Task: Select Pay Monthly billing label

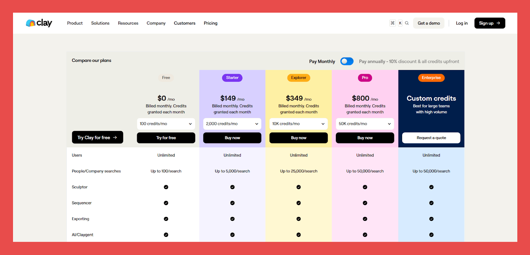Action: 322,61
